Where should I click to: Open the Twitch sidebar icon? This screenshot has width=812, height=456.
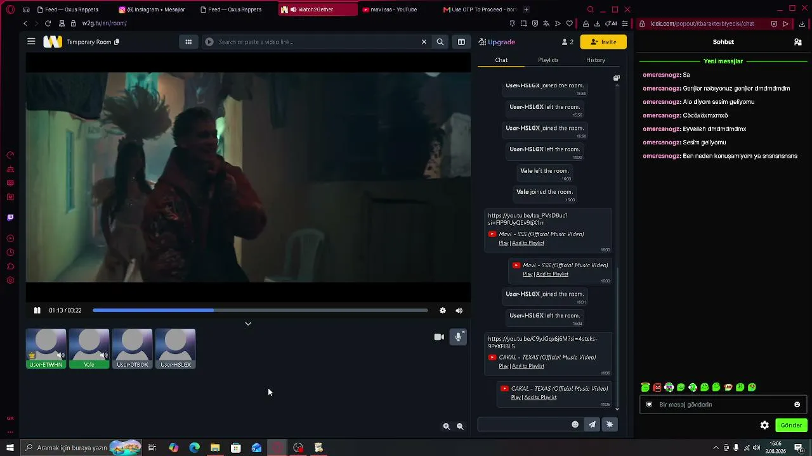(10, 218)
